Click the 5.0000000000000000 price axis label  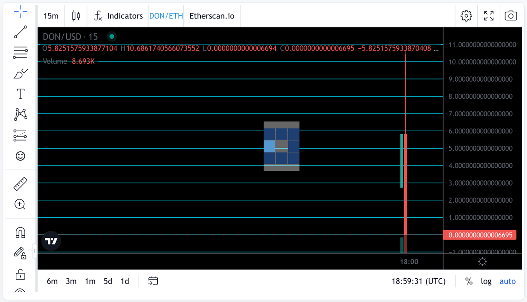coord(480,148)
